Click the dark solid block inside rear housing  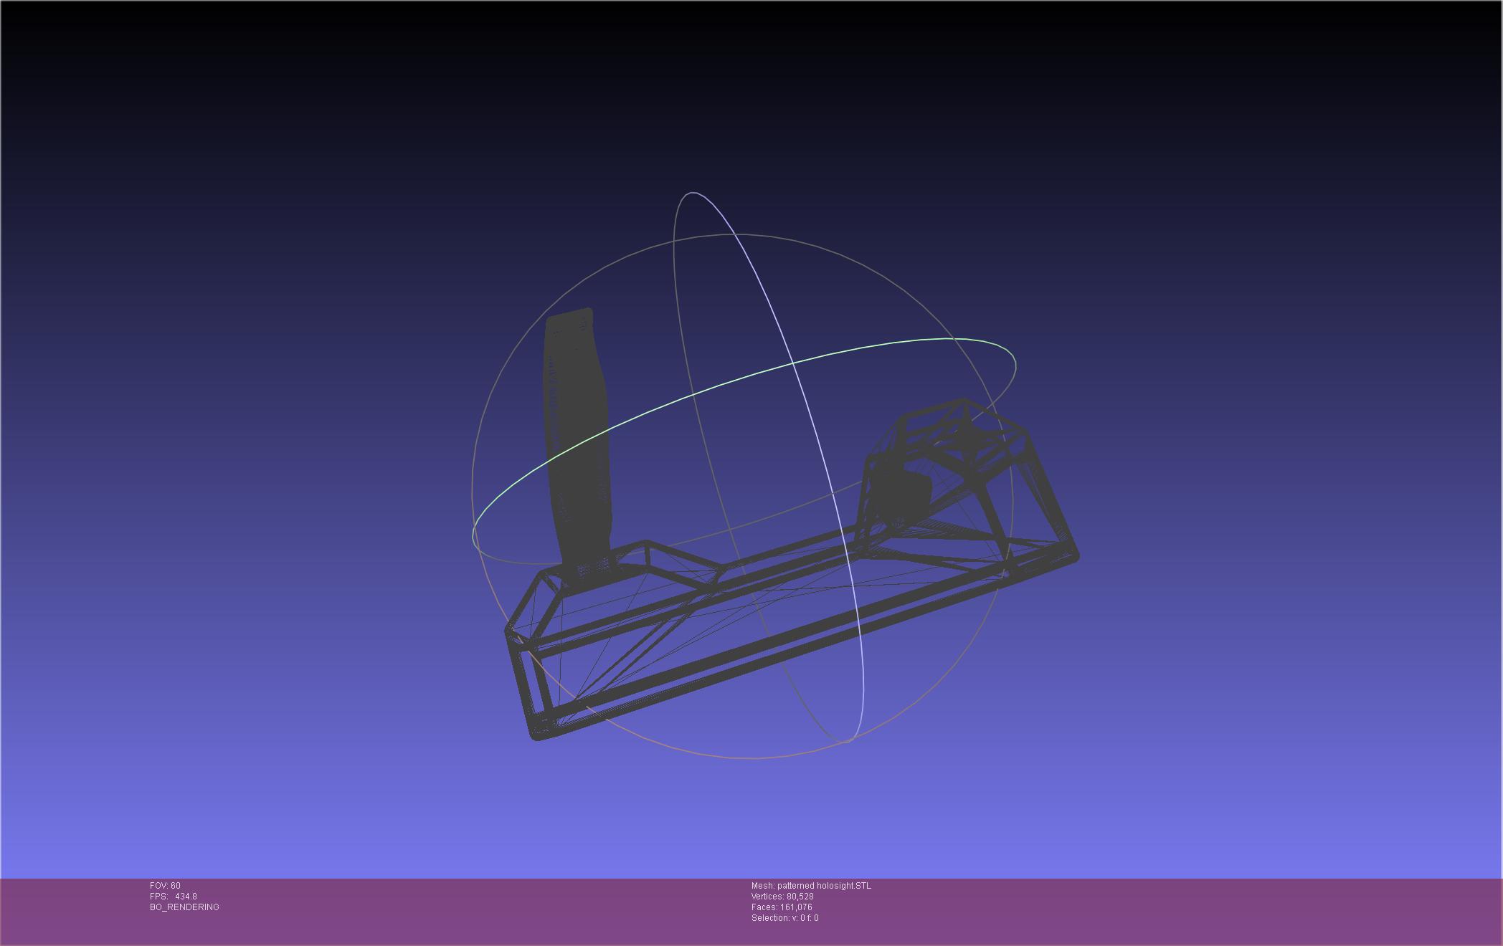[901, 494]
